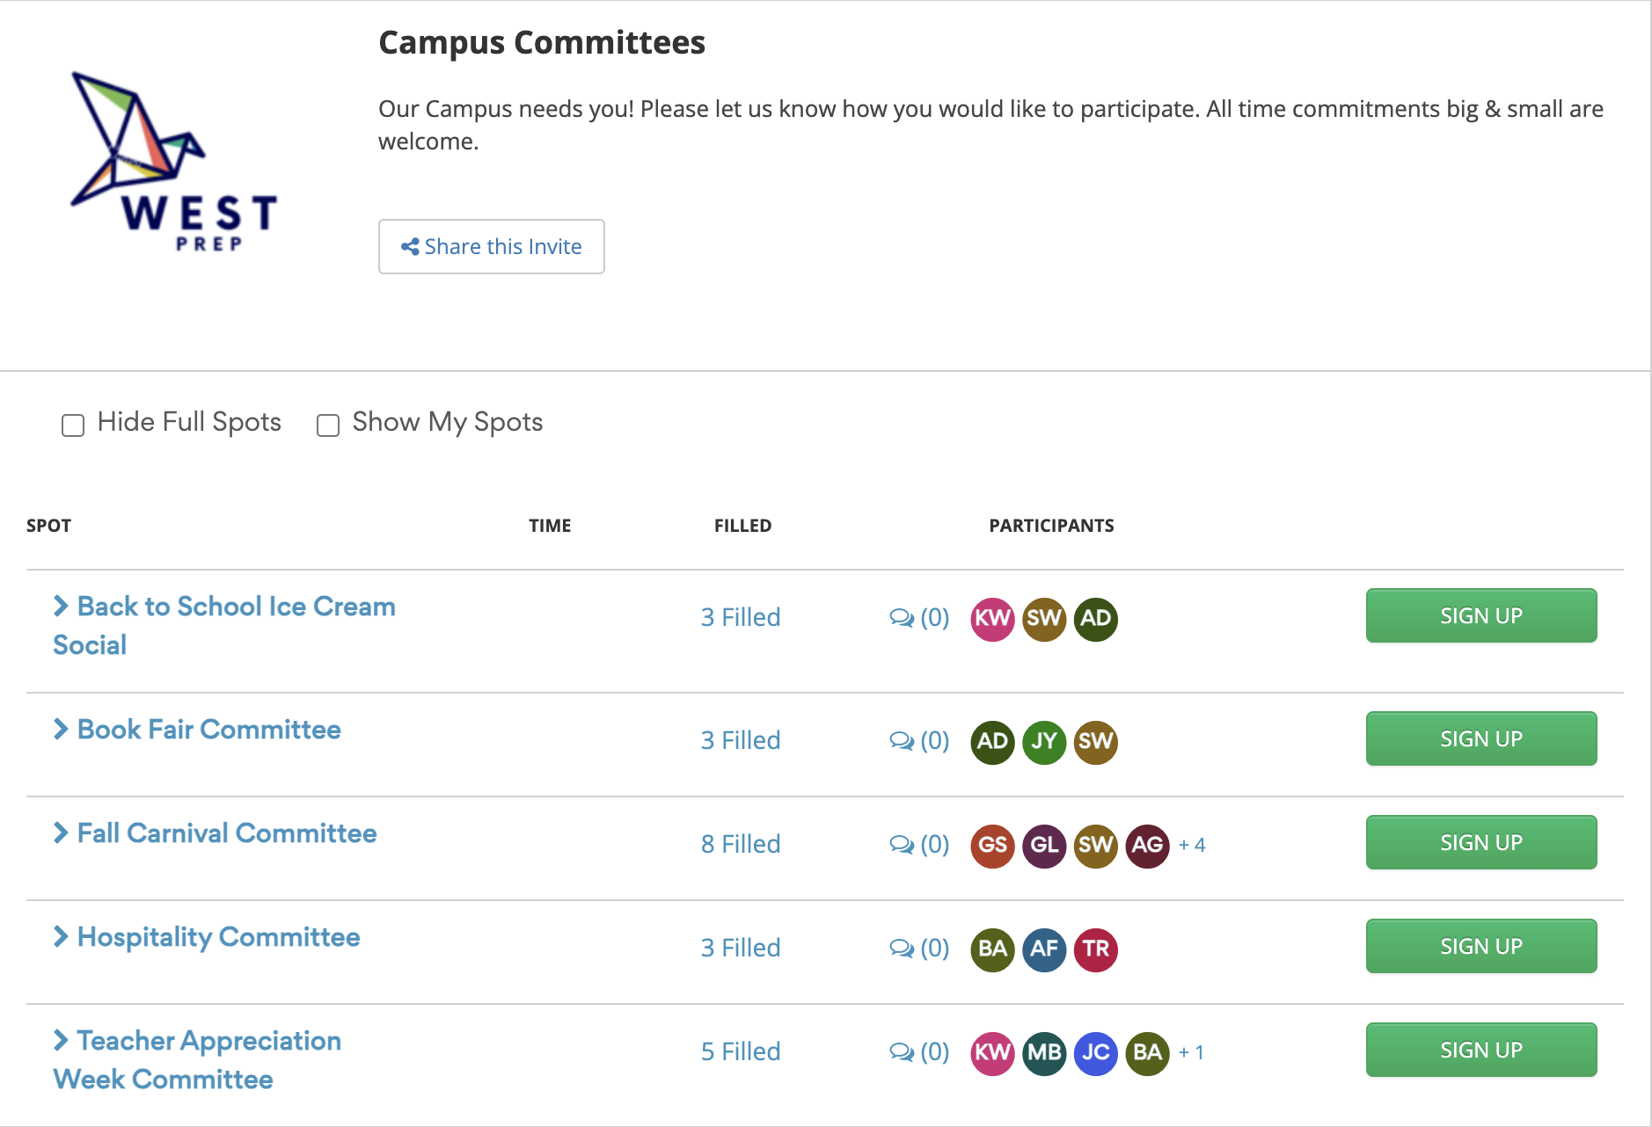Screen dimensions: 1652x1127
Task: Click the PARTICIPANTS column header
Action: (1051, 526)
